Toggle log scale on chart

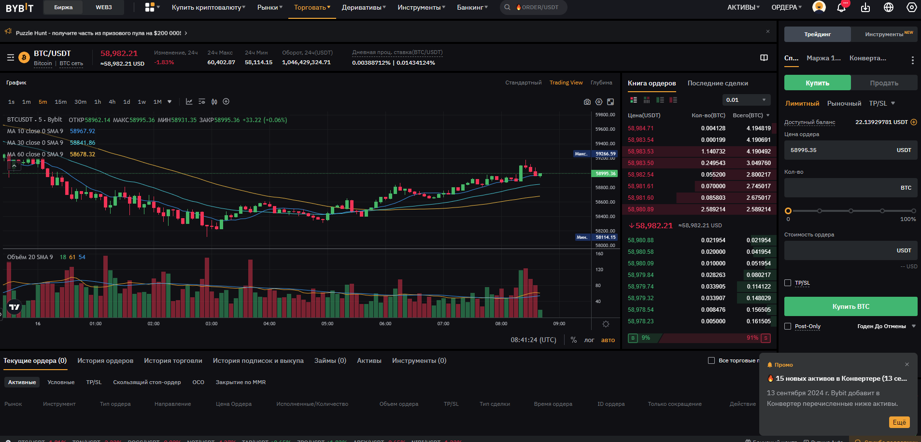click(589, 340)
